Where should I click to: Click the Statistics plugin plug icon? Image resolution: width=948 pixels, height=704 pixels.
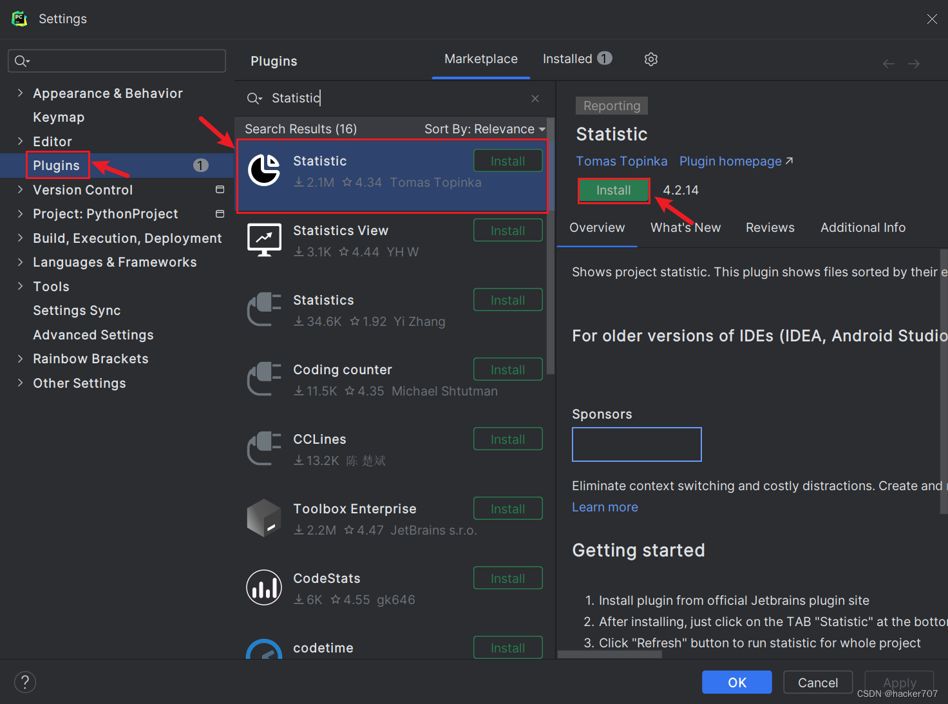pyautogui.click(x=264, y=309)
